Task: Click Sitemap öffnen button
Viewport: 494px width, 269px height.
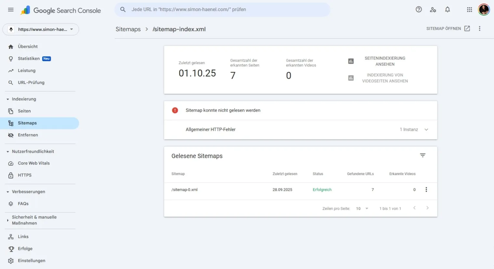Action: 448,29
